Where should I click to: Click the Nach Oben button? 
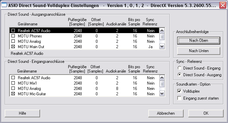pos(199,40)
